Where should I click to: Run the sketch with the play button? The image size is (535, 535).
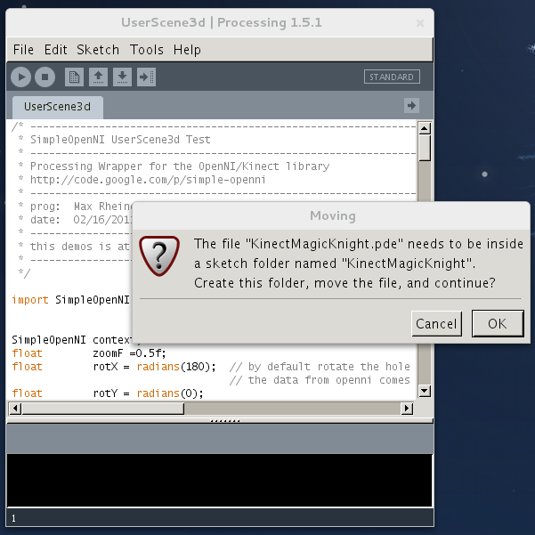pos(20,77)
